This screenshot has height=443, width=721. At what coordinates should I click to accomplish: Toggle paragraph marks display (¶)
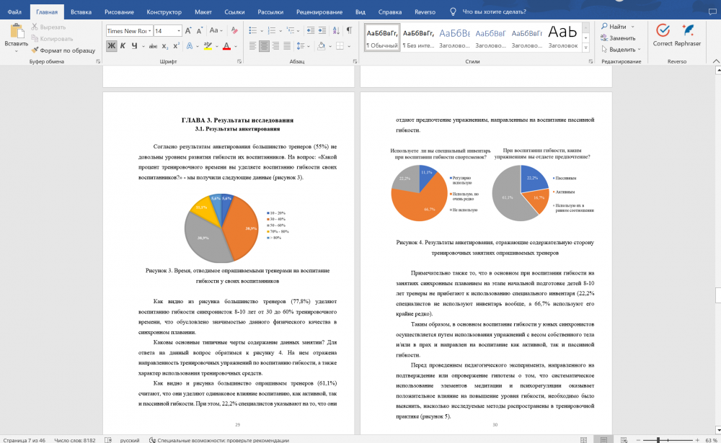(x=350, y=31)
